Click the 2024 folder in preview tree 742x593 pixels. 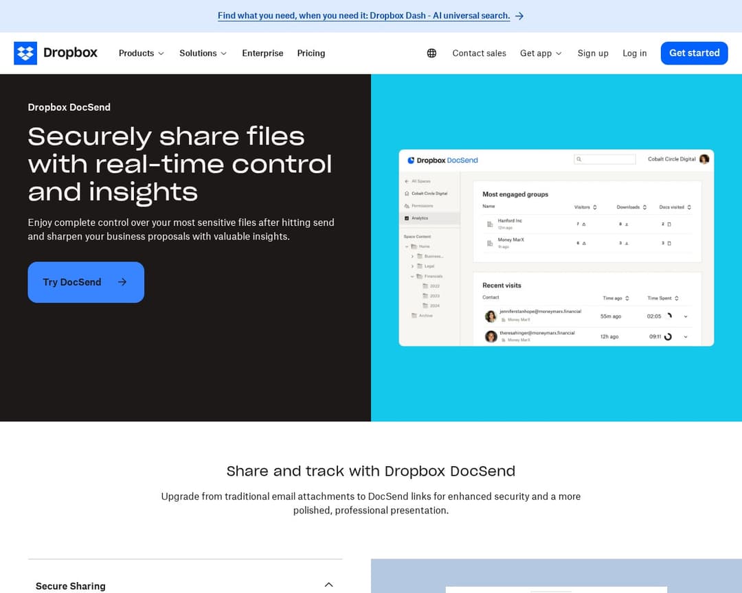[431, 305]
